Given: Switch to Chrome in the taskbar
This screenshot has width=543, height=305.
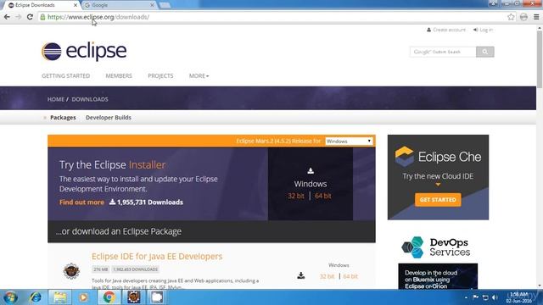Looking at the screenshot, I should click(x=109, y=297).
